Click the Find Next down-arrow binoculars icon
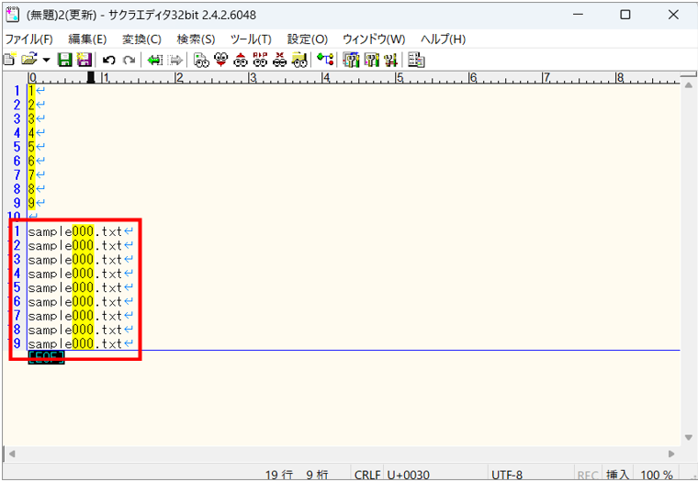698x482 pixels. (x=220, y=60)
